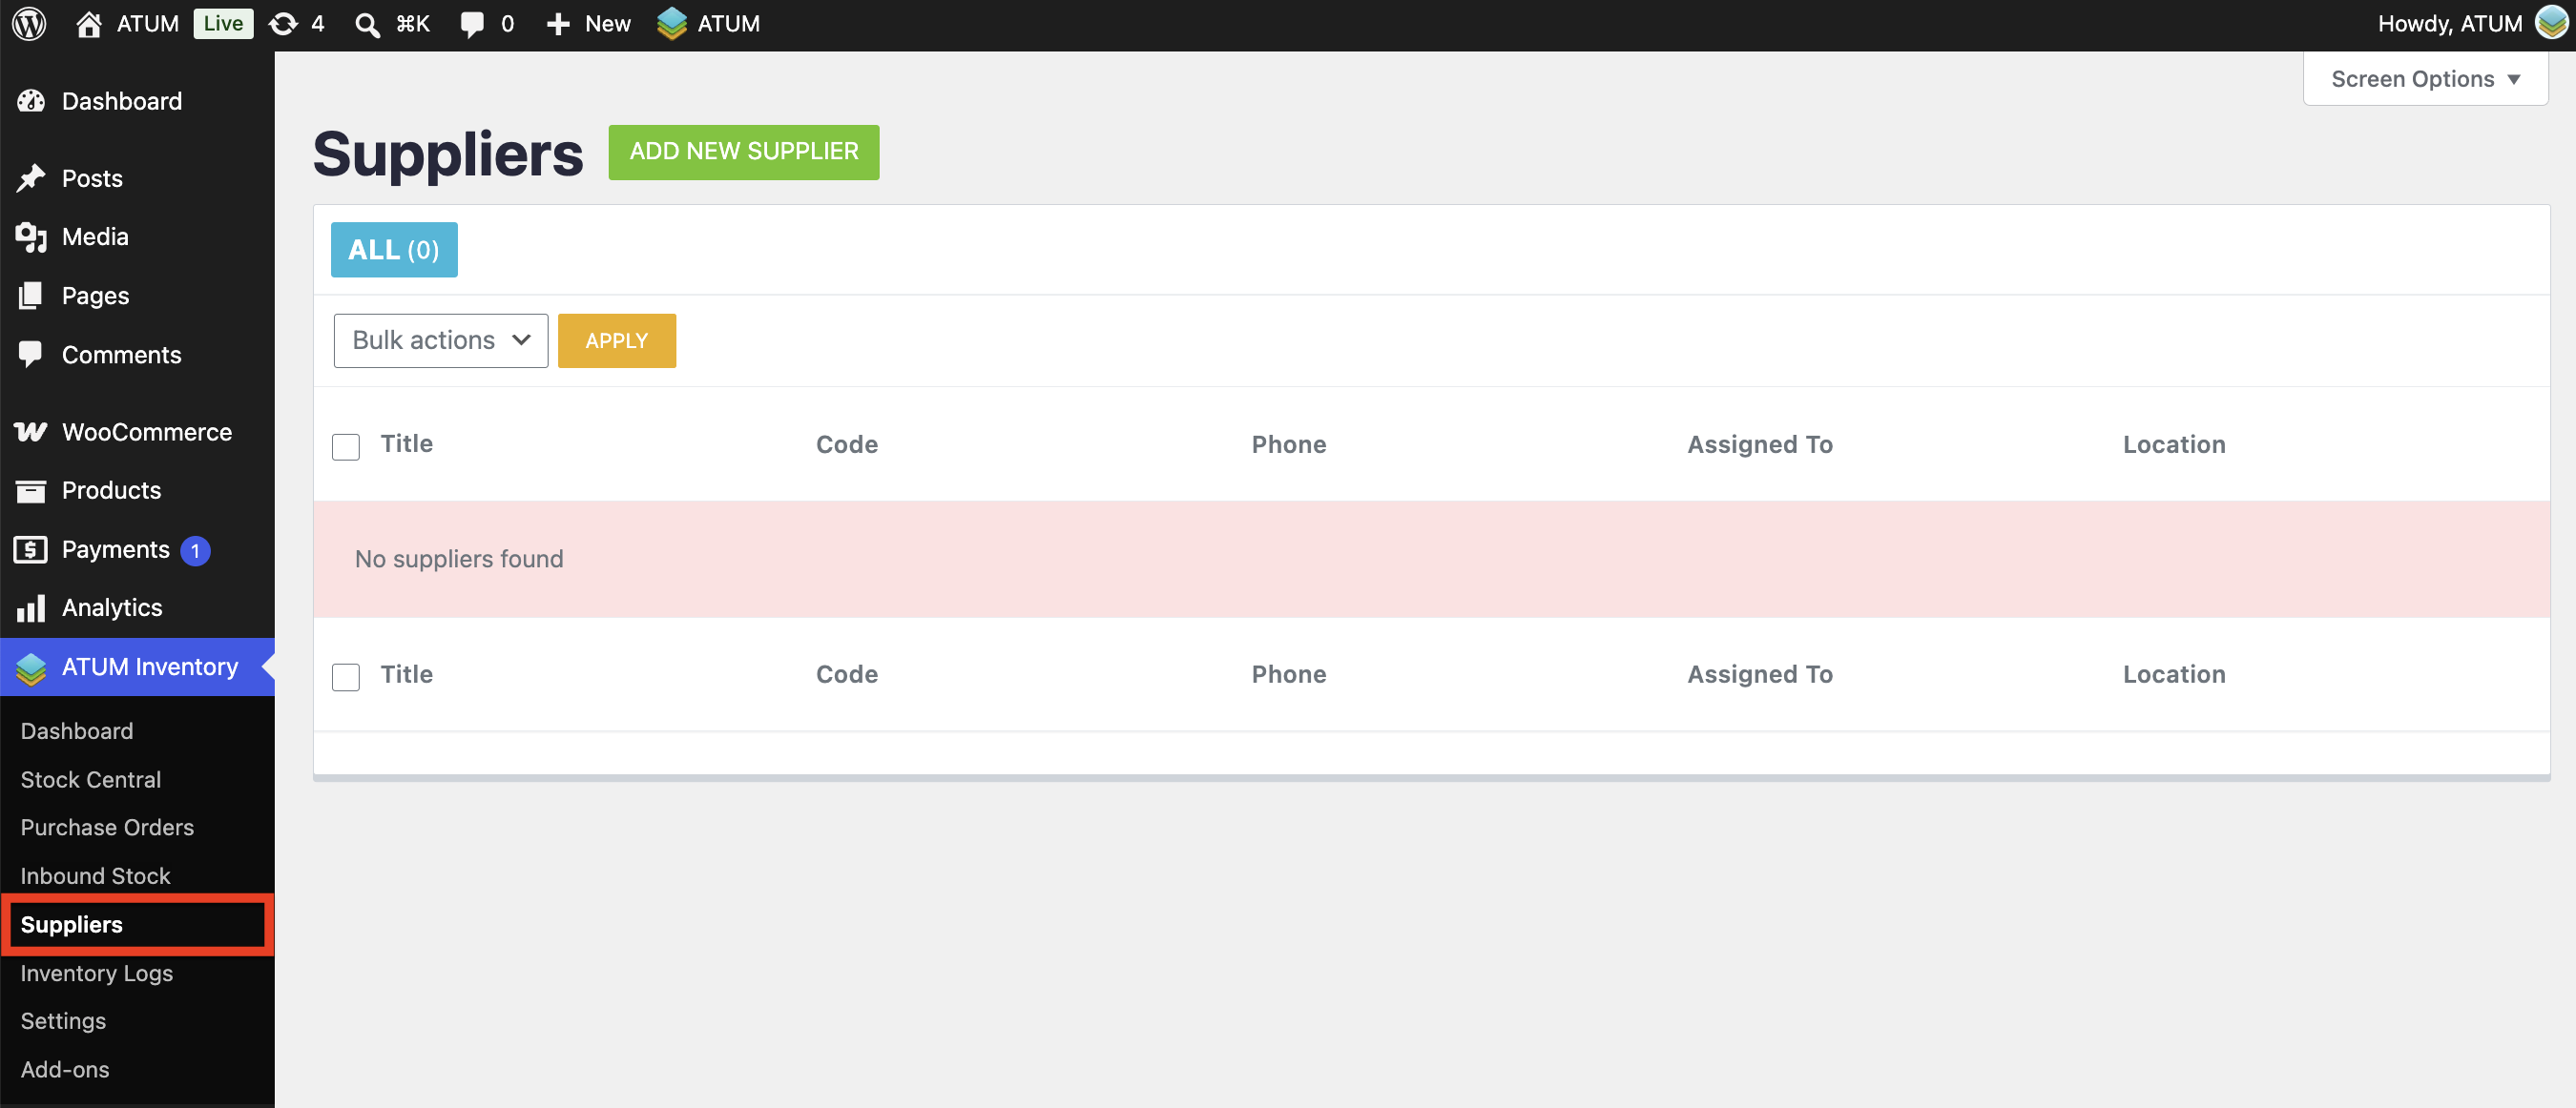Open the Analytics bar chart icon in sidebar
2576x1108 pixels.
31,607
